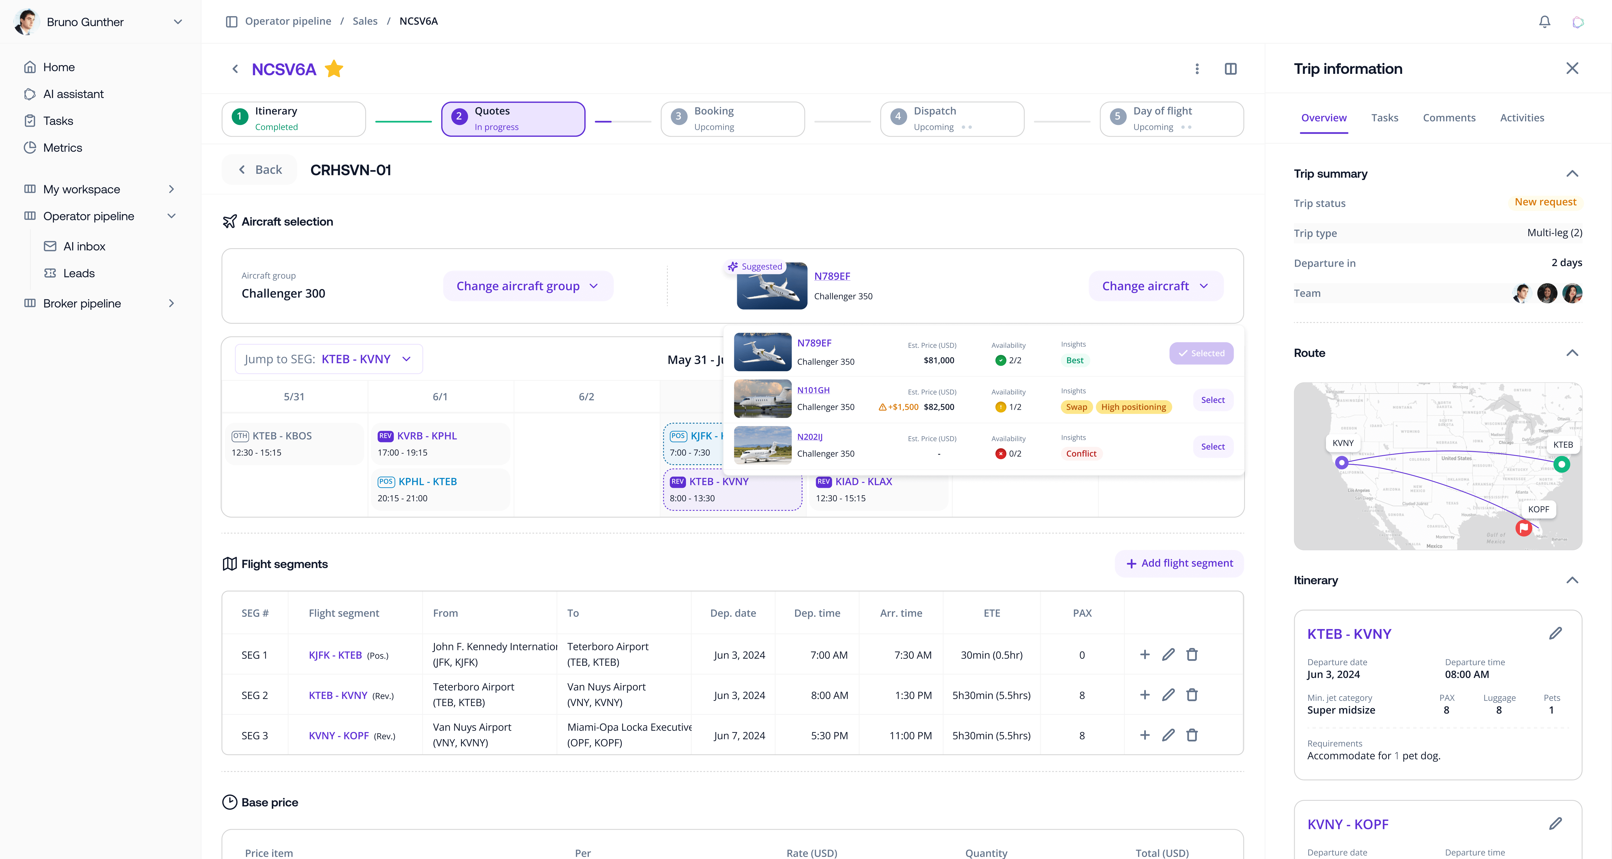
Task: Edit the KTEB - KVNY itinerary card
Action: 1556,633
